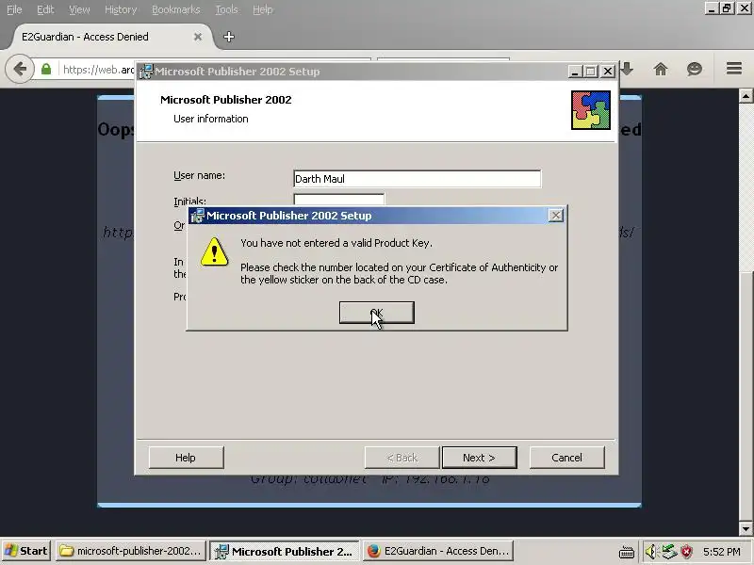
Task: Open the Firefox Help menu
Action: point(263,9)
